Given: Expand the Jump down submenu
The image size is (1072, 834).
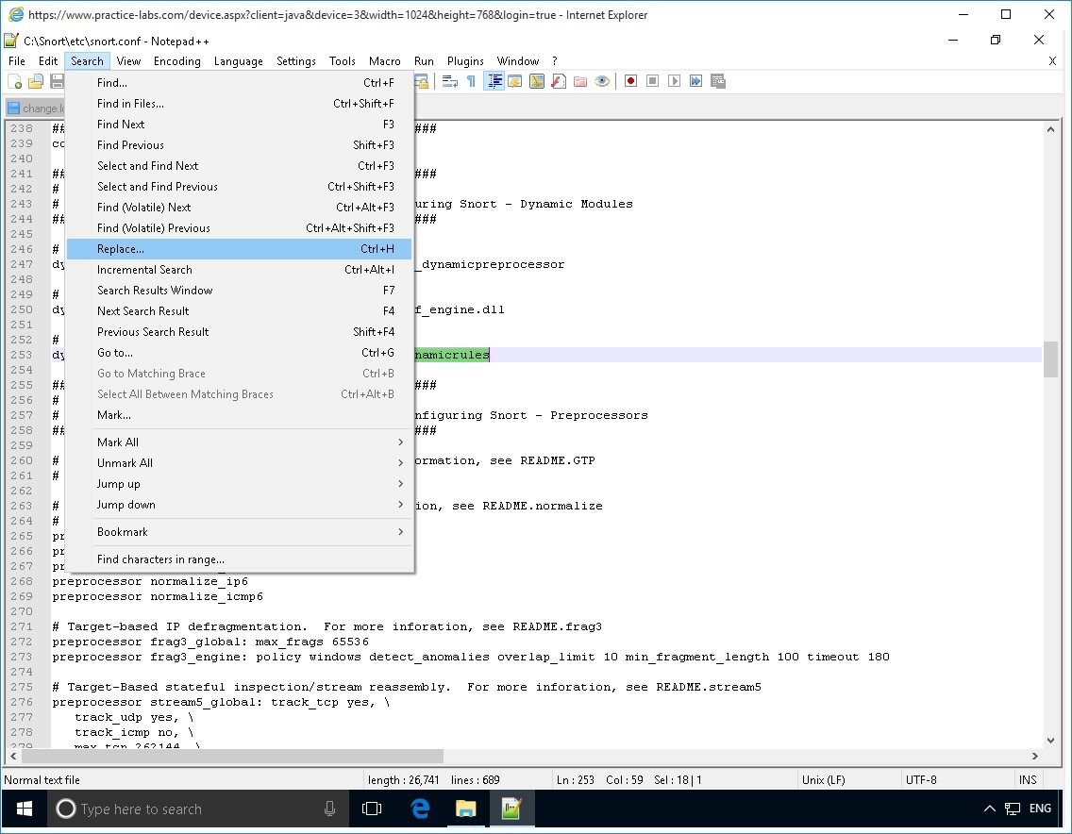Looking at the screenshot, I should coord(240,505).
